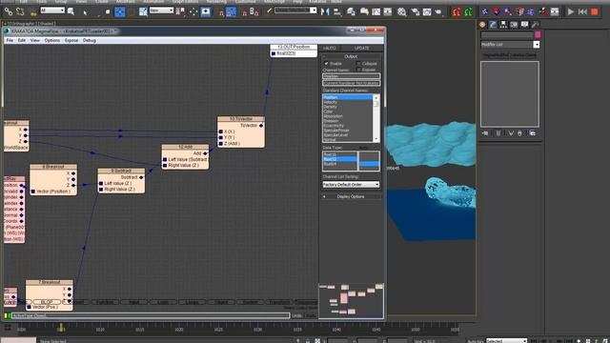Click Remove Modifier trash icon
Image resolution: width=610 pixels, height=343 pixels.
(x=519, y=133)
